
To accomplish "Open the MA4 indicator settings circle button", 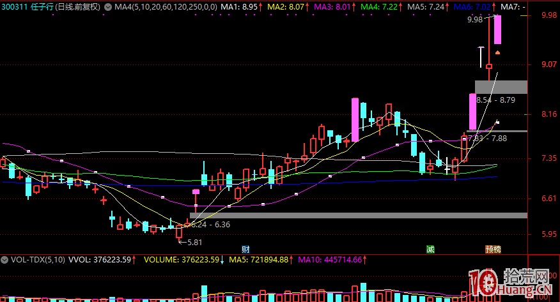I will tap(108, 7).
